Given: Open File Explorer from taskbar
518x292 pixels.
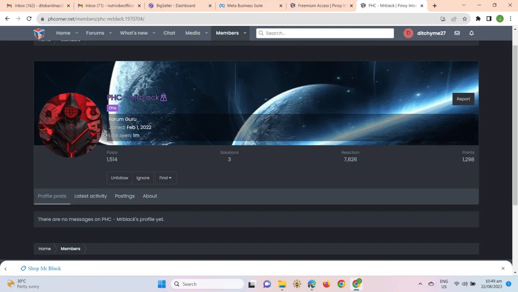Looking at the screenshot, I should point(282,284).
